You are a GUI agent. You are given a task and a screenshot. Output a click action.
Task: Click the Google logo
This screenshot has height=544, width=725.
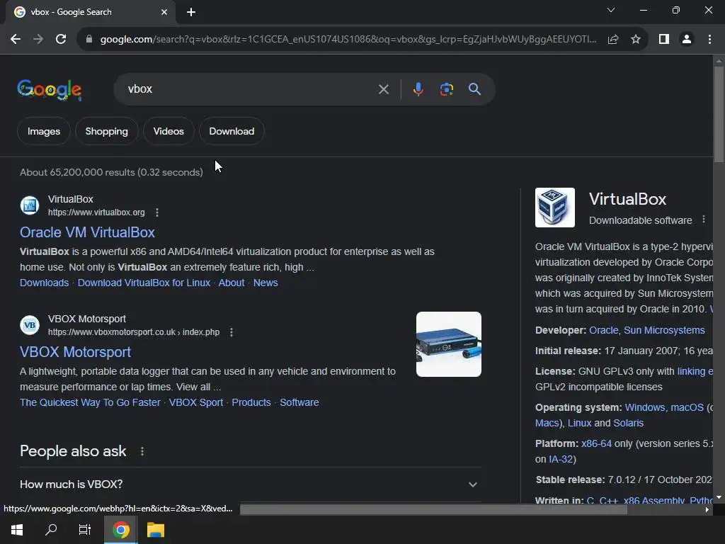(x=50, y=89)
